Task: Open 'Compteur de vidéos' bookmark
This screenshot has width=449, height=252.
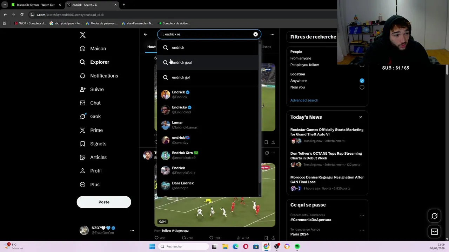Action: (x=174, y=23)
